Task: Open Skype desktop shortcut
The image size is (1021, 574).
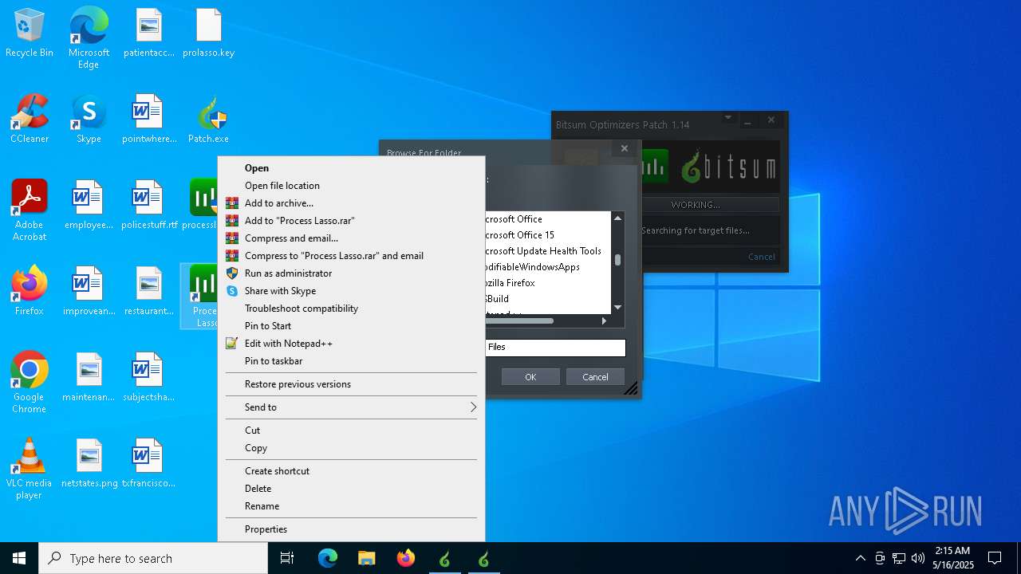Action: click(x=89, y=119)
